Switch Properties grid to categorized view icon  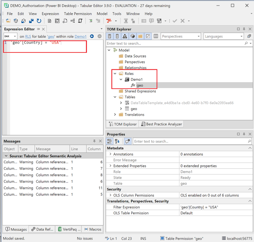110,141
